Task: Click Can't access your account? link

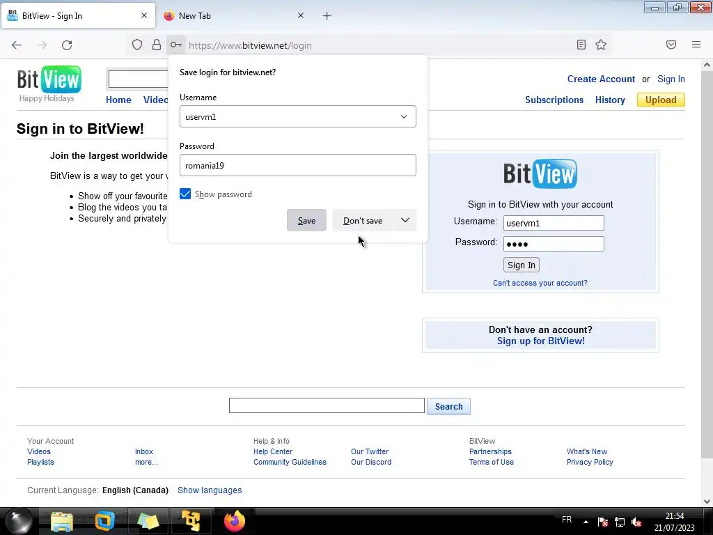Action: pos(540,283)
